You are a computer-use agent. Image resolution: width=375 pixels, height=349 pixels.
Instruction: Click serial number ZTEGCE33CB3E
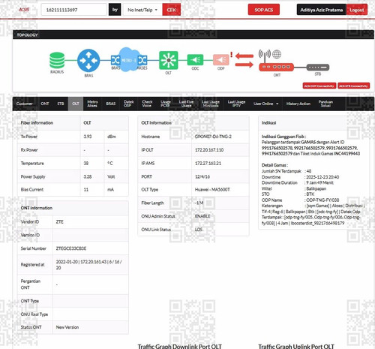coord(71,248)
